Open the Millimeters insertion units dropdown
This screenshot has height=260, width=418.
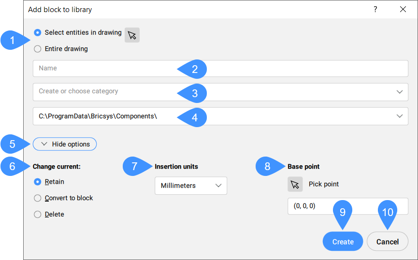click(x=191, y=186)
